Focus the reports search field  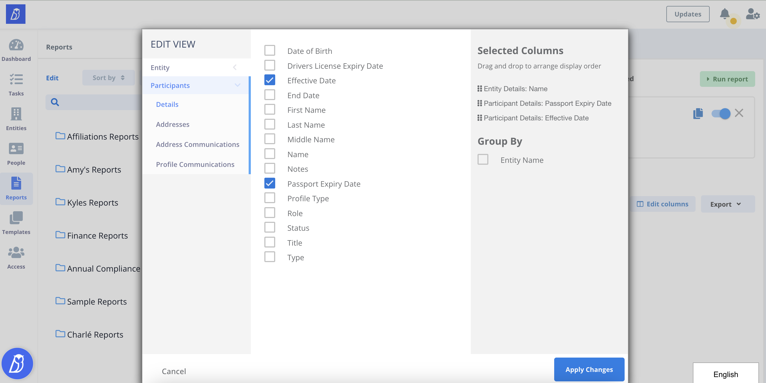click(x=94, y=102)
